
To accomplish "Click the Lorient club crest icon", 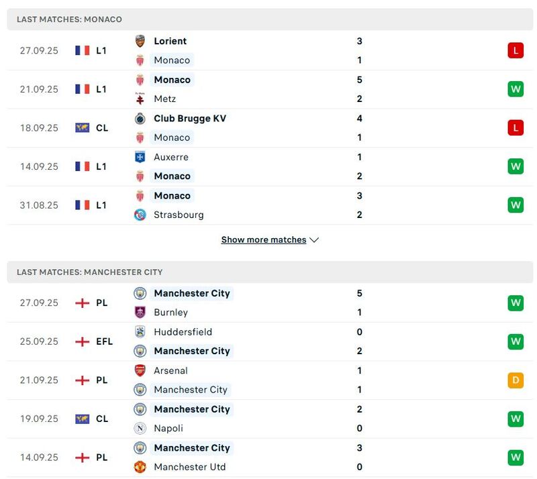I will 140,41.
